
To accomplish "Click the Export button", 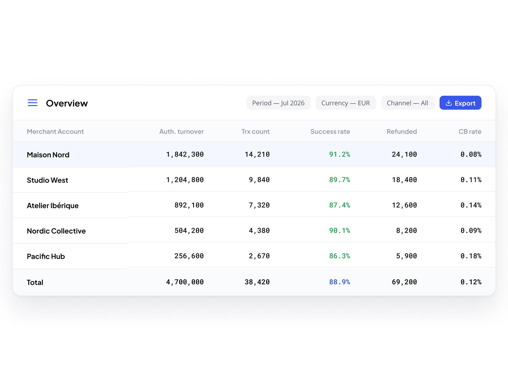I will pyautogui.click(x=460, y=103).
